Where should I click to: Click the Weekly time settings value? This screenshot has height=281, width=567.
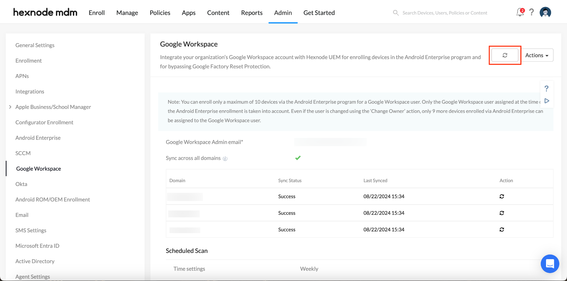pos(309,269)
